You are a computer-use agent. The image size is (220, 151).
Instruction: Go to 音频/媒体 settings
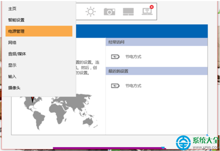[17, 54]
